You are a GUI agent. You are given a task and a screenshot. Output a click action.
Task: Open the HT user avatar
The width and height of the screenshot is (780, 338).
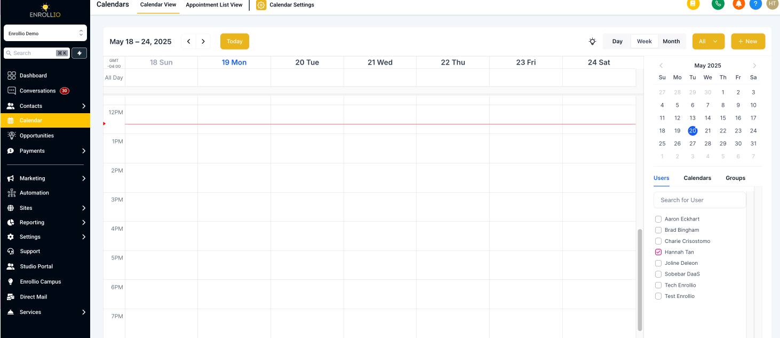[772, 4]
